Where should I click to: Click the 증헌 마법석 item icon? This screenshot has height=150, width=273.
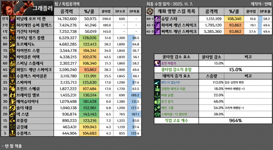157,63
